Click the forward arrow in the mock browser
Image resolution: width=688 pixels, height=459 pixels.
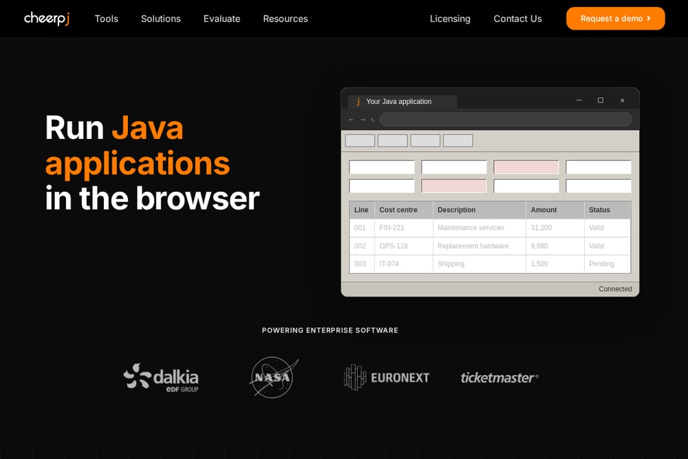point(363,119)
